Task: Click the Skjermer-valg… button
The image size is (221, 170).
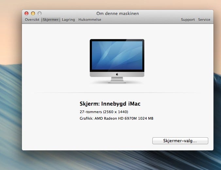Action: [x=180, y=141]
